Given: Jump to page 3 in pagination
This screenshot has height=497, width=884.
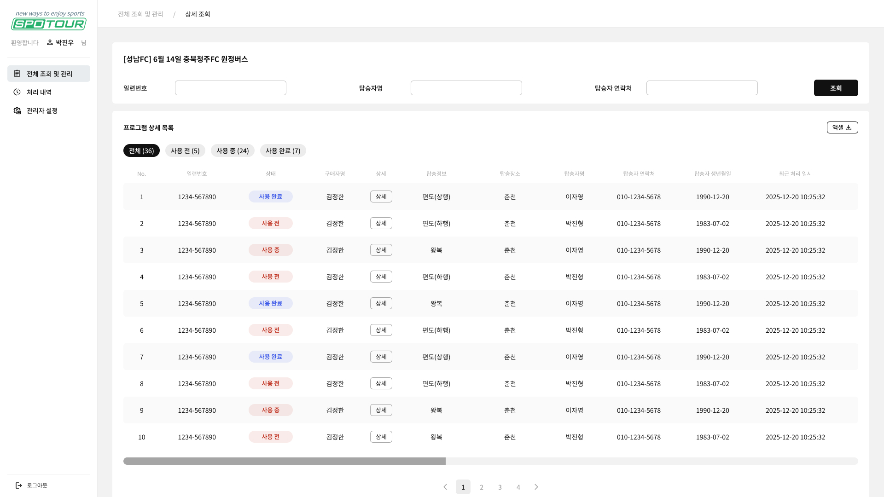Looking at the screenshot, I should [500, 487].
